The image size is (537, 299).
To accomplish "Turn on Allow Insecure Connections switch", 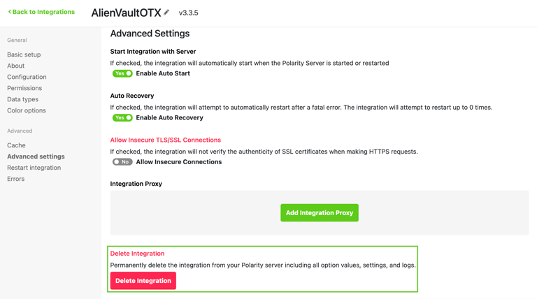I will (x=122, y=162).
